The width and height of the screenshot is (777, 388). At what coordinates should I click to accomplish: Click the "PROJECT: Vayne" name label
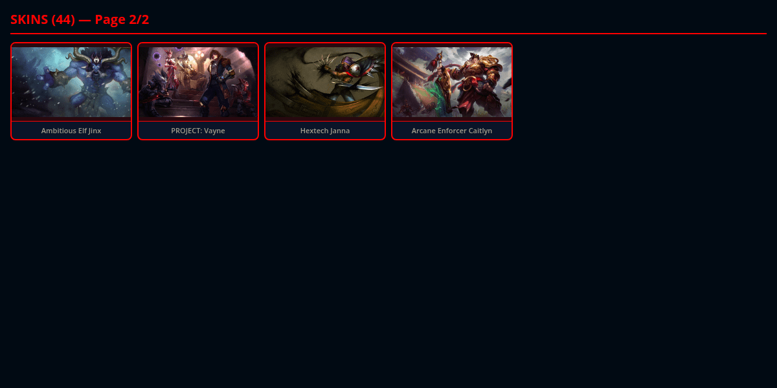198,131
